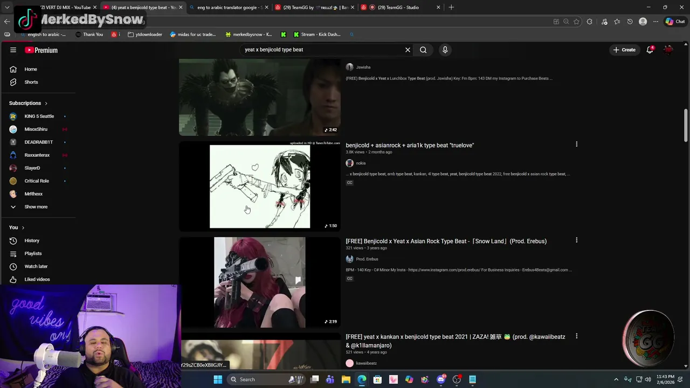Open the Snow Land (Prod. Erebus) title
Image resolution: width=690 pixels, height=388 pixels.
click(x=446, y=241)
